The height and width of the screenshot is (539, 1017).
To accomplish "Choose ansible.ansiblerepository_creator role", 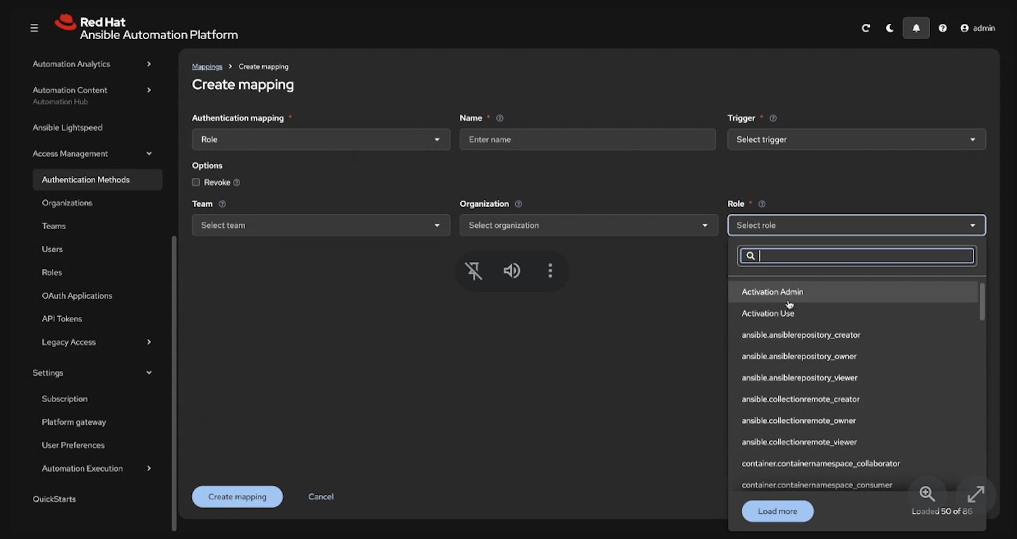I will click(853, 335).
